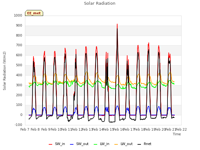This screenshot has height=150, width=200.
Task: Click the 600 y-axis tick label
Action: click(x=19, y=55)
